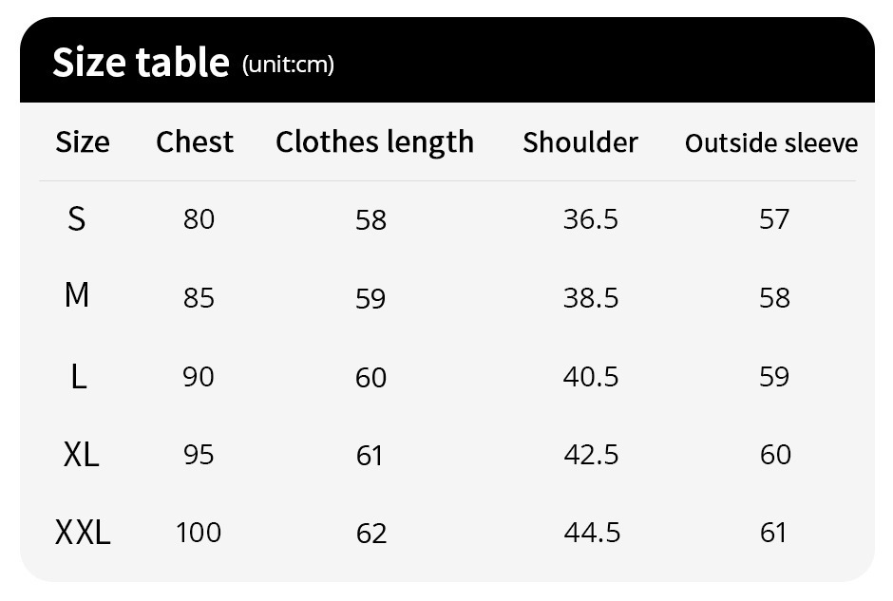Click the unit:cm label
893x601 pixels.
[x=288, y=65]
